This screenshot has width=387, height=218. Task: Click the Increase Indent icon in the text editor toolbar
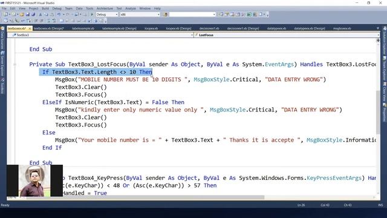click(x=42, y=21)
